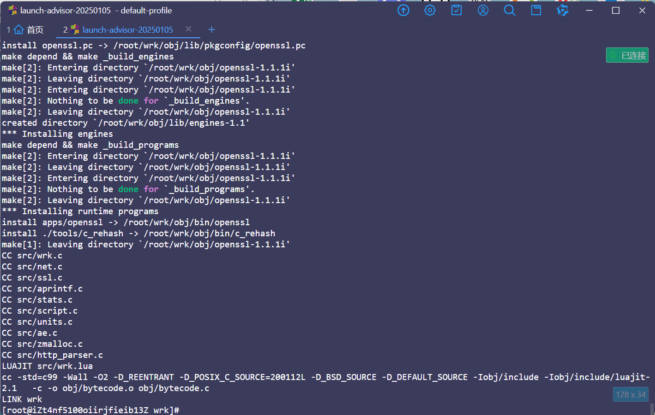Image resolution: width=655 pixels, height=415 pixels.
Task: Open the user account icon
Action: coord(483,10)
